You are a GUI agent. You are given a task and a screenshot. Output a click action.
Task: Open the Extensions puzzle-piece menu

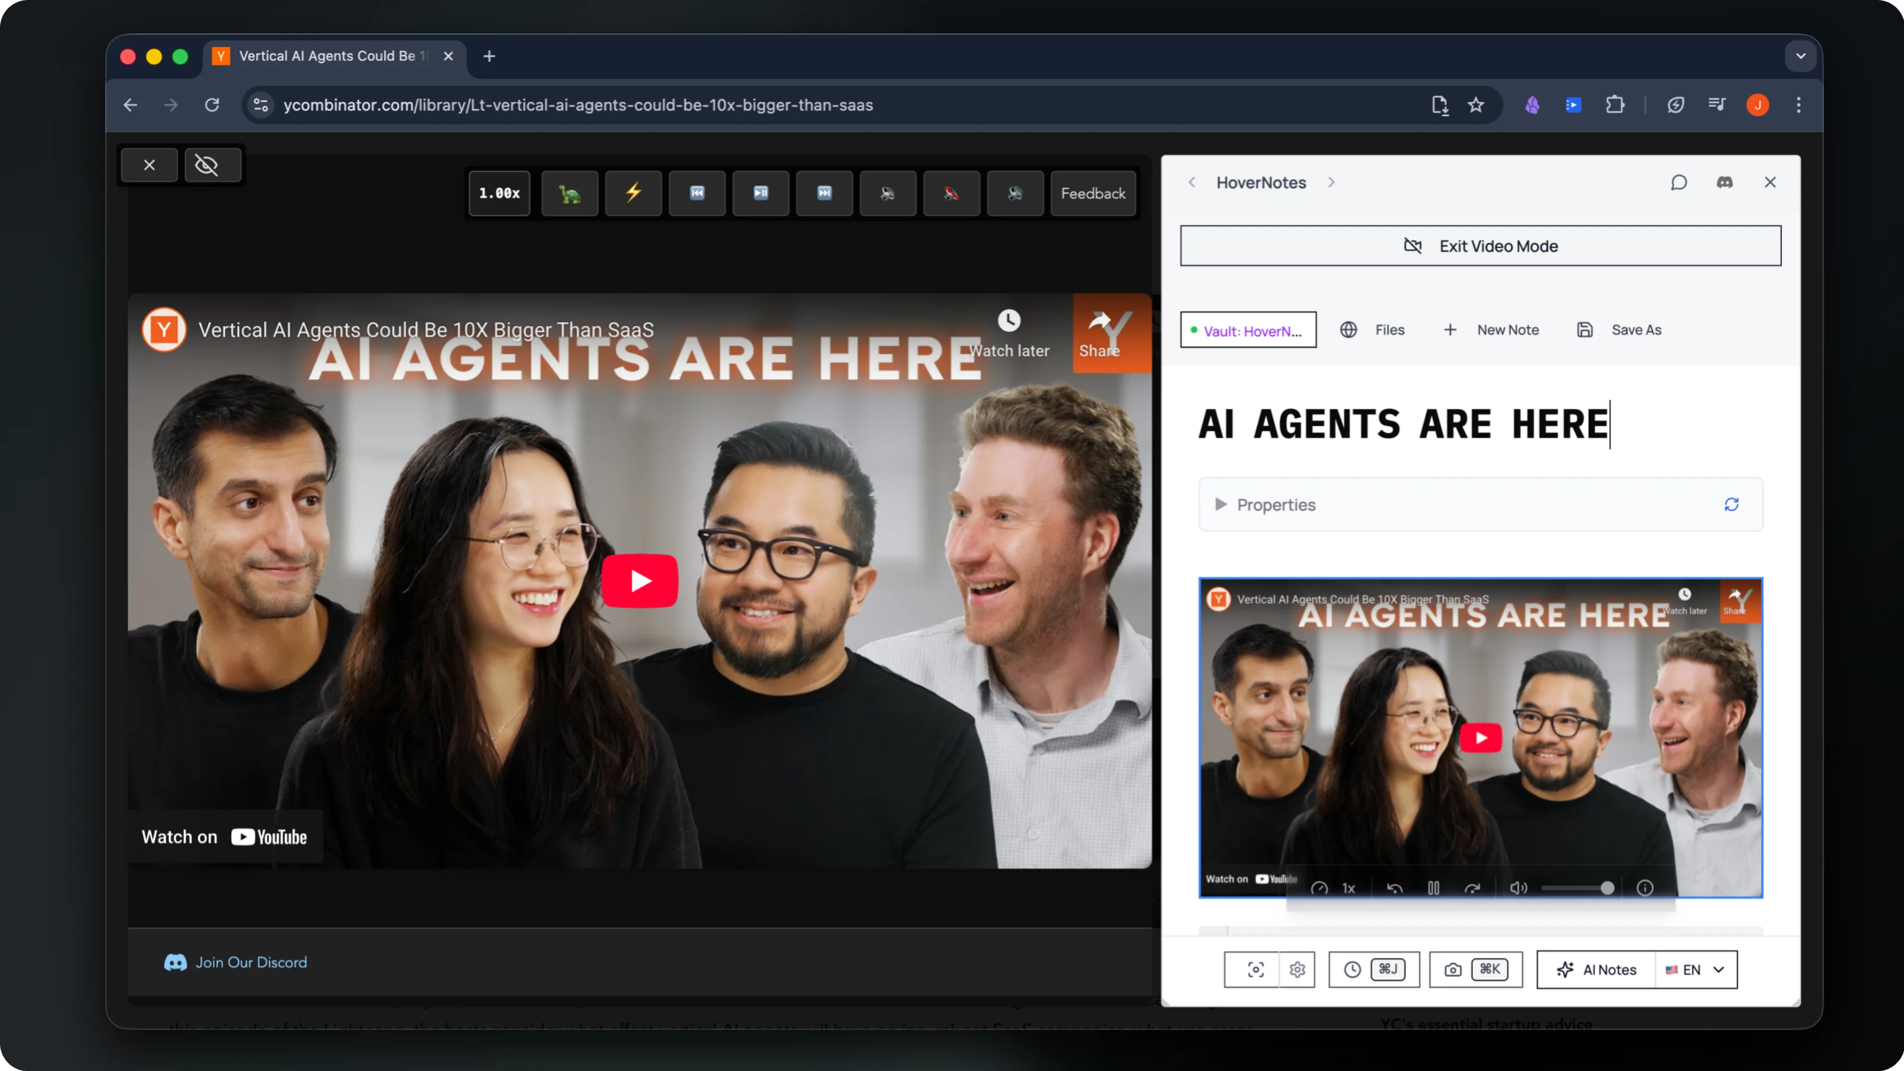coord(1615,105)
